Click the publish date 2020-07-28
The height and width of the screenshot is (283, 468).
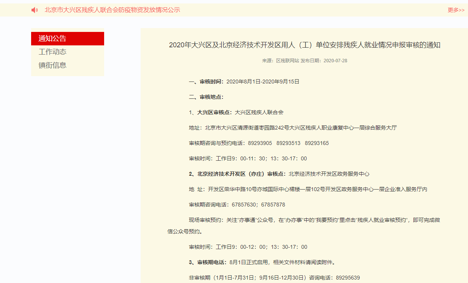335,61
